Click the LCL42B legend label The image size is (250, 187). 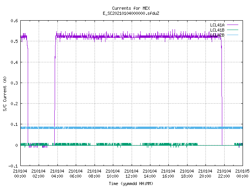[217, 35]
